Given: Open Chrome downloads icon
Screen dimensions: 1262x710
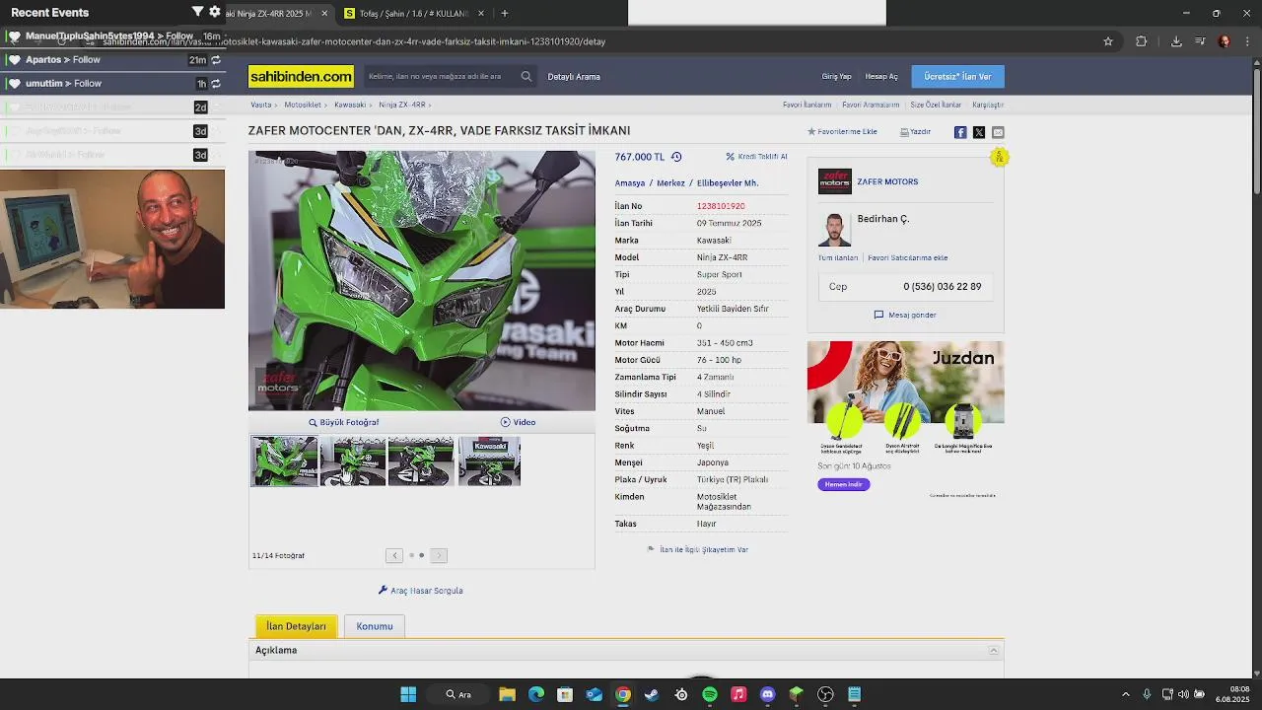Looking at the screenshot, I should tap(1176, 41).
